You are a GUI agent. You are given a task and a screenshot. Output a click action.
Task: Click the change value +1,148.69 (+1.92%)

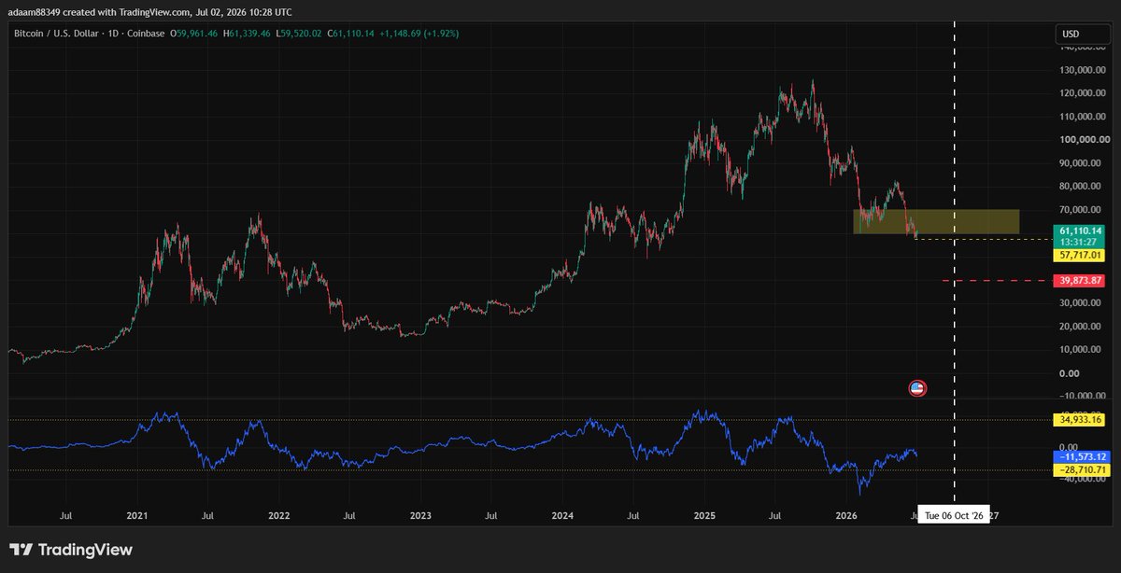[x=419, y=34]
